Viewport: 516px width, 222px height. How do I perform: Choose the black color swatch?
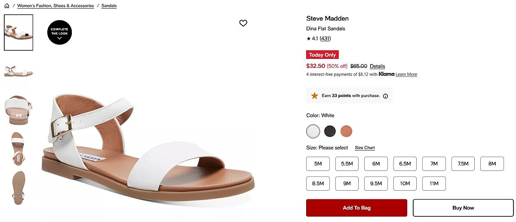(330, 131)
